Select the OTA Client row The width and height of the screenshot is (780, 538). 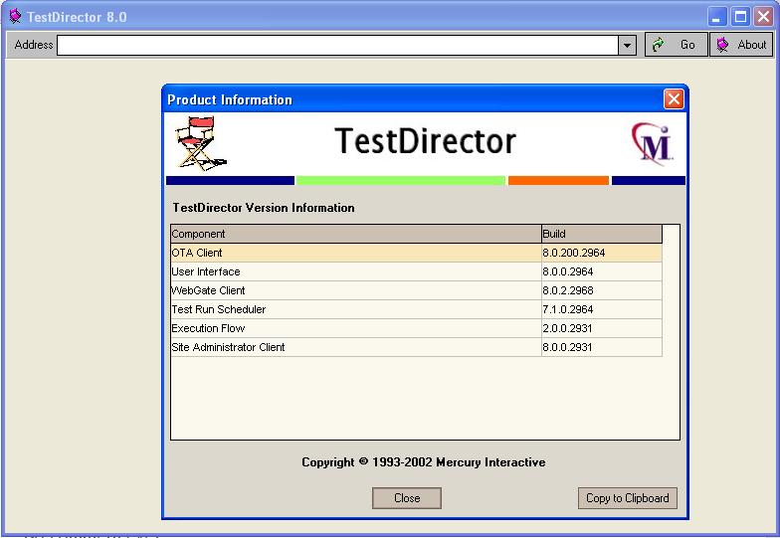click(x=355, y=253)
